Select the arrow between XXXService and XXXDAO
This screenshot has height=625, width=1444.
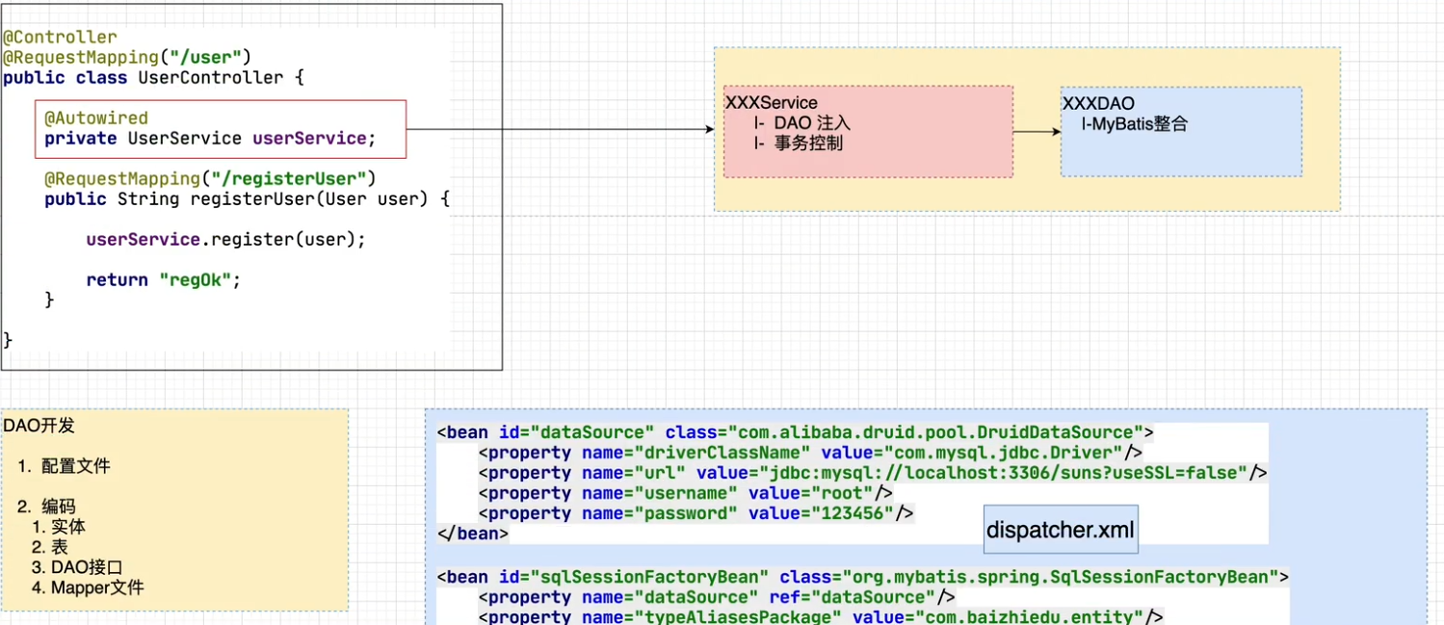coord(1036,132)
